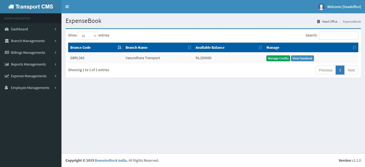This screenshot has width=365, height=167.
Task: Focus the Search input field
Action: click(x=338, y=36)
